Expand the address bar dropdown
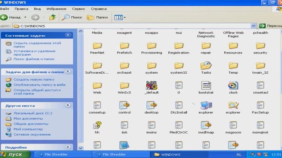 click(x=253, y=26)
